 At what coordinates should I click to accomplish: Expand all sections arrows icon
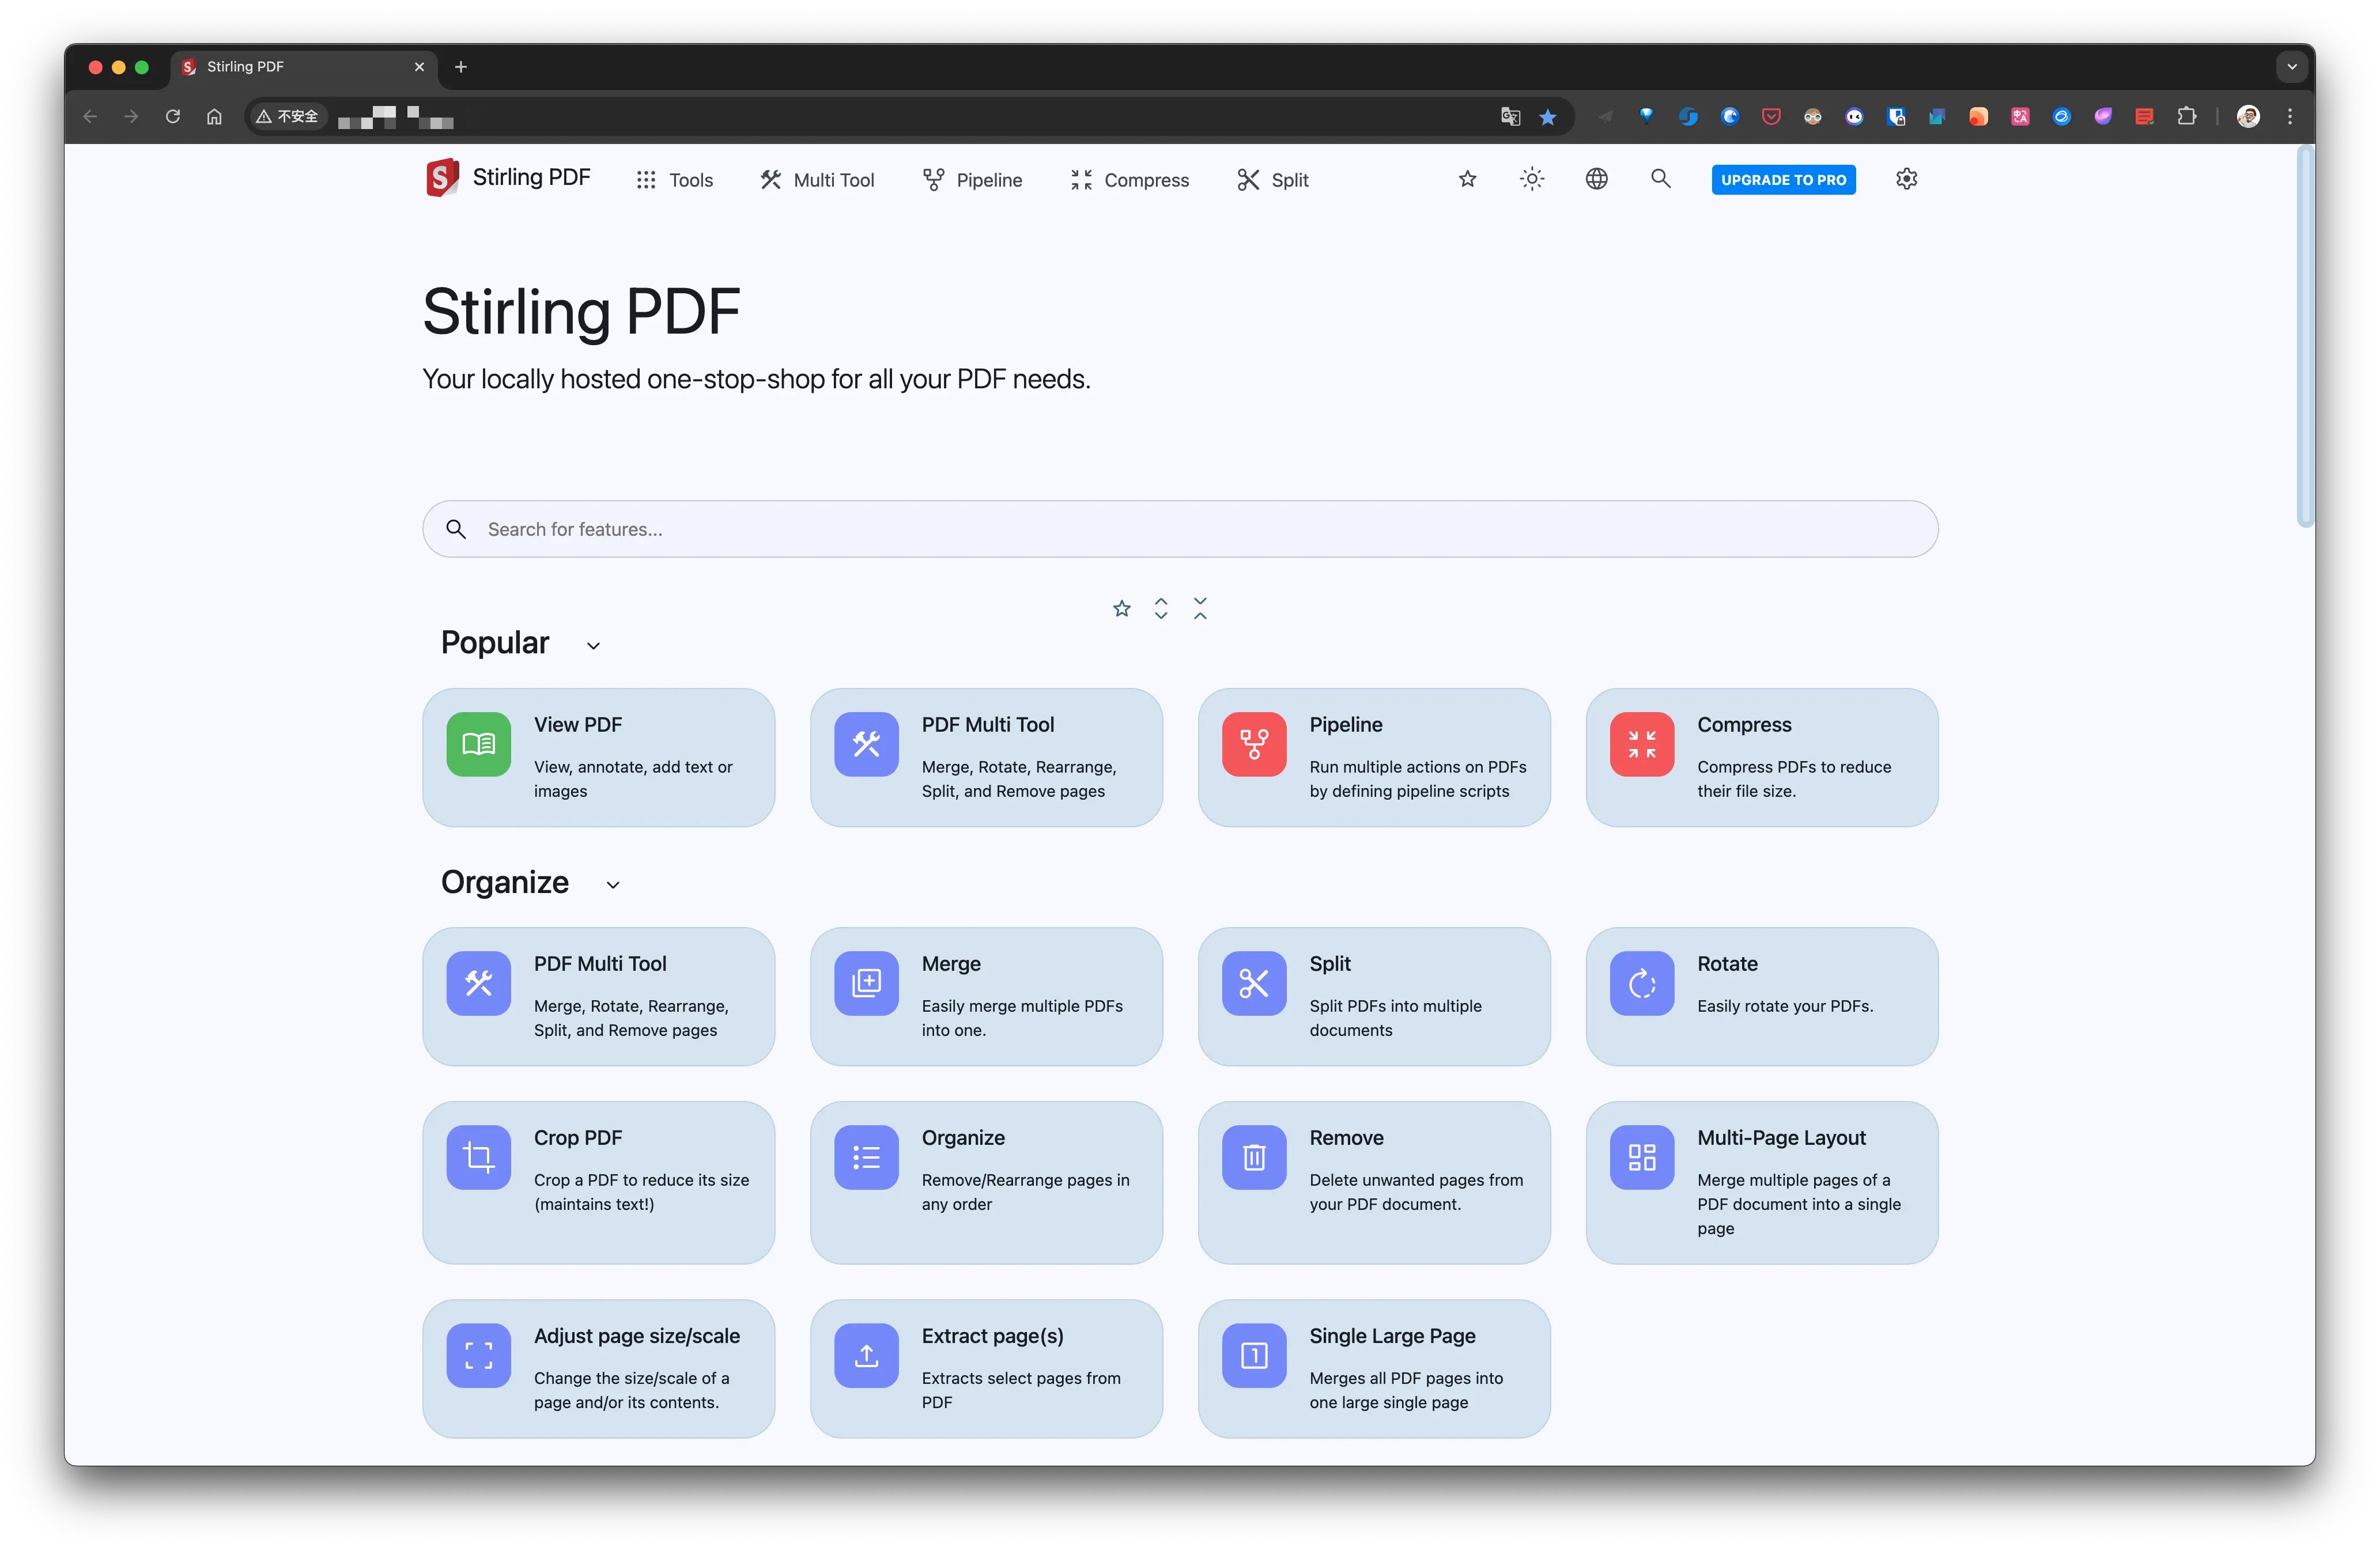coord(1160,608)
